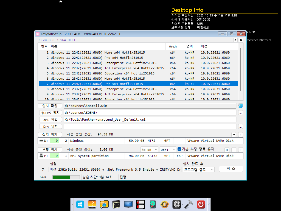This screenshot has height=211, width=281.
Task: Click the B button in boot location row
Action: coord(227,150)
